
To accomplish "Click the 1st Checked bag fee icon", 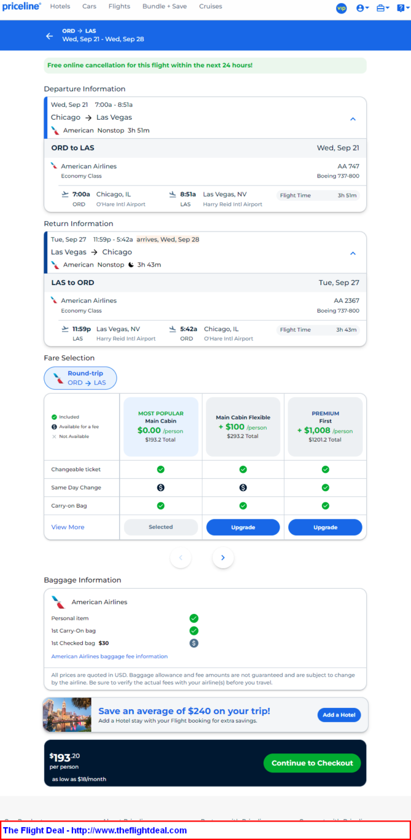I will pyautogui.click(x=194, y=643).
